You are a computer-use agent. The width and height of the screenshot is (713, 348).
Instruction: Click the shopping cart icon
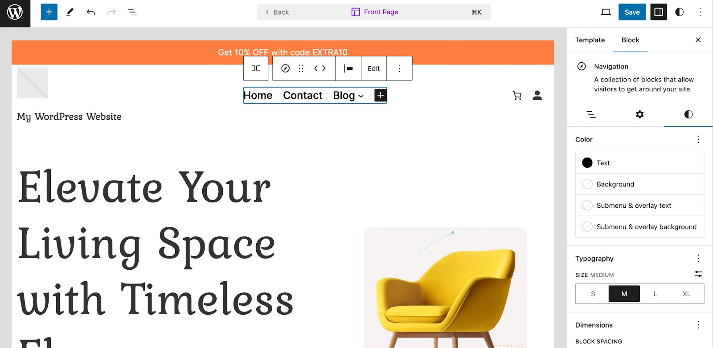point(517,95)
